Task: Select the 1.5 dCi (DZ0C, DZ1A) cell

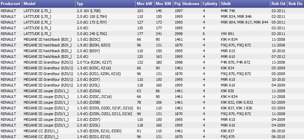Action: click(x=94, y=97)
